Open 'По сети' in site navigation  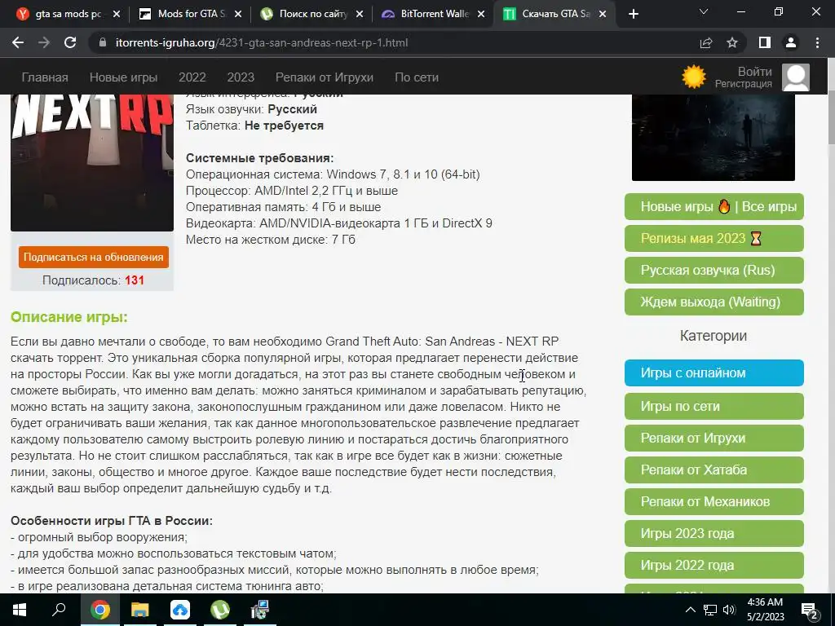[417, 77]
